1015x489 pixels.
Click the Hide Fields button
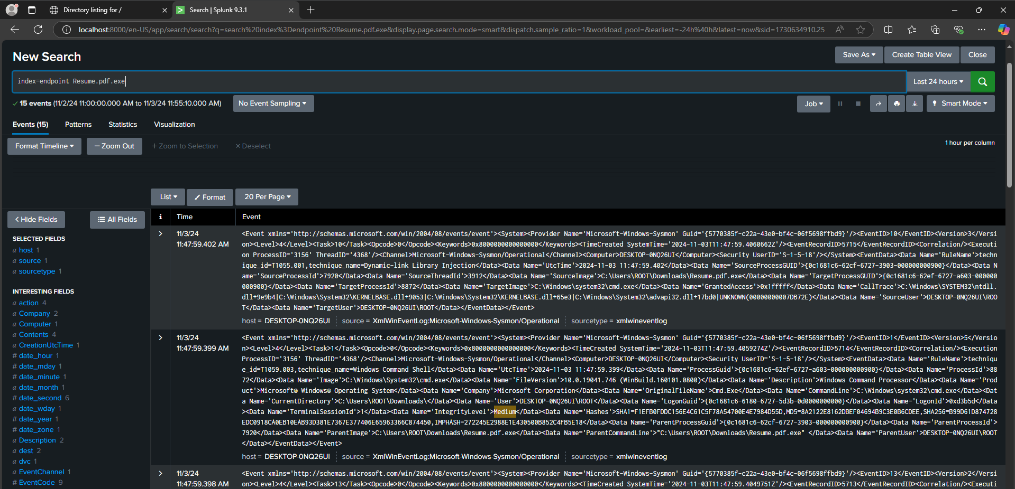click(x=35, y=219)
